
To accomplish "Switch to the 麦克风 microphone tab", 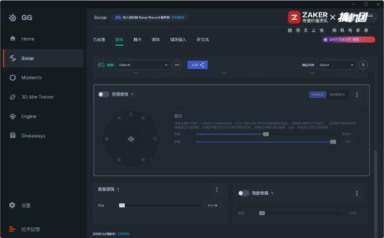I will (x=203, y=40).
